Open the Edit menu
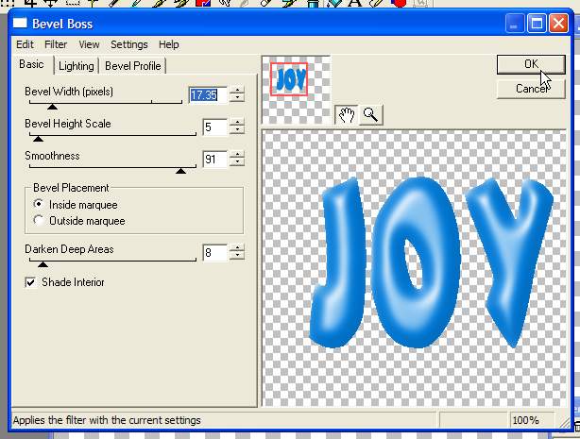 [x=25, y=44]
